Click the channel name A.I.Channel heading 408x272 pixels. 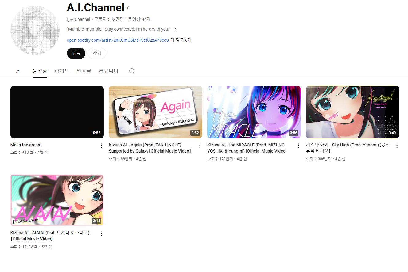pyautogui.click(x=95, y=8)
